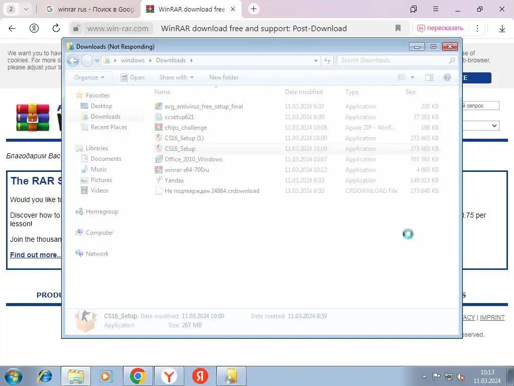Launch Internet Explorer from taskbar

pyautogui.click(x=45, y=376)
